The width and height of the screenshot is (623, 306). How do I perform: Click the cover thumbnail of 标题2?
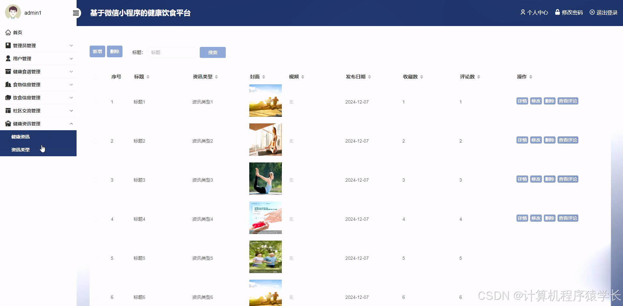(x=265, y=139)
